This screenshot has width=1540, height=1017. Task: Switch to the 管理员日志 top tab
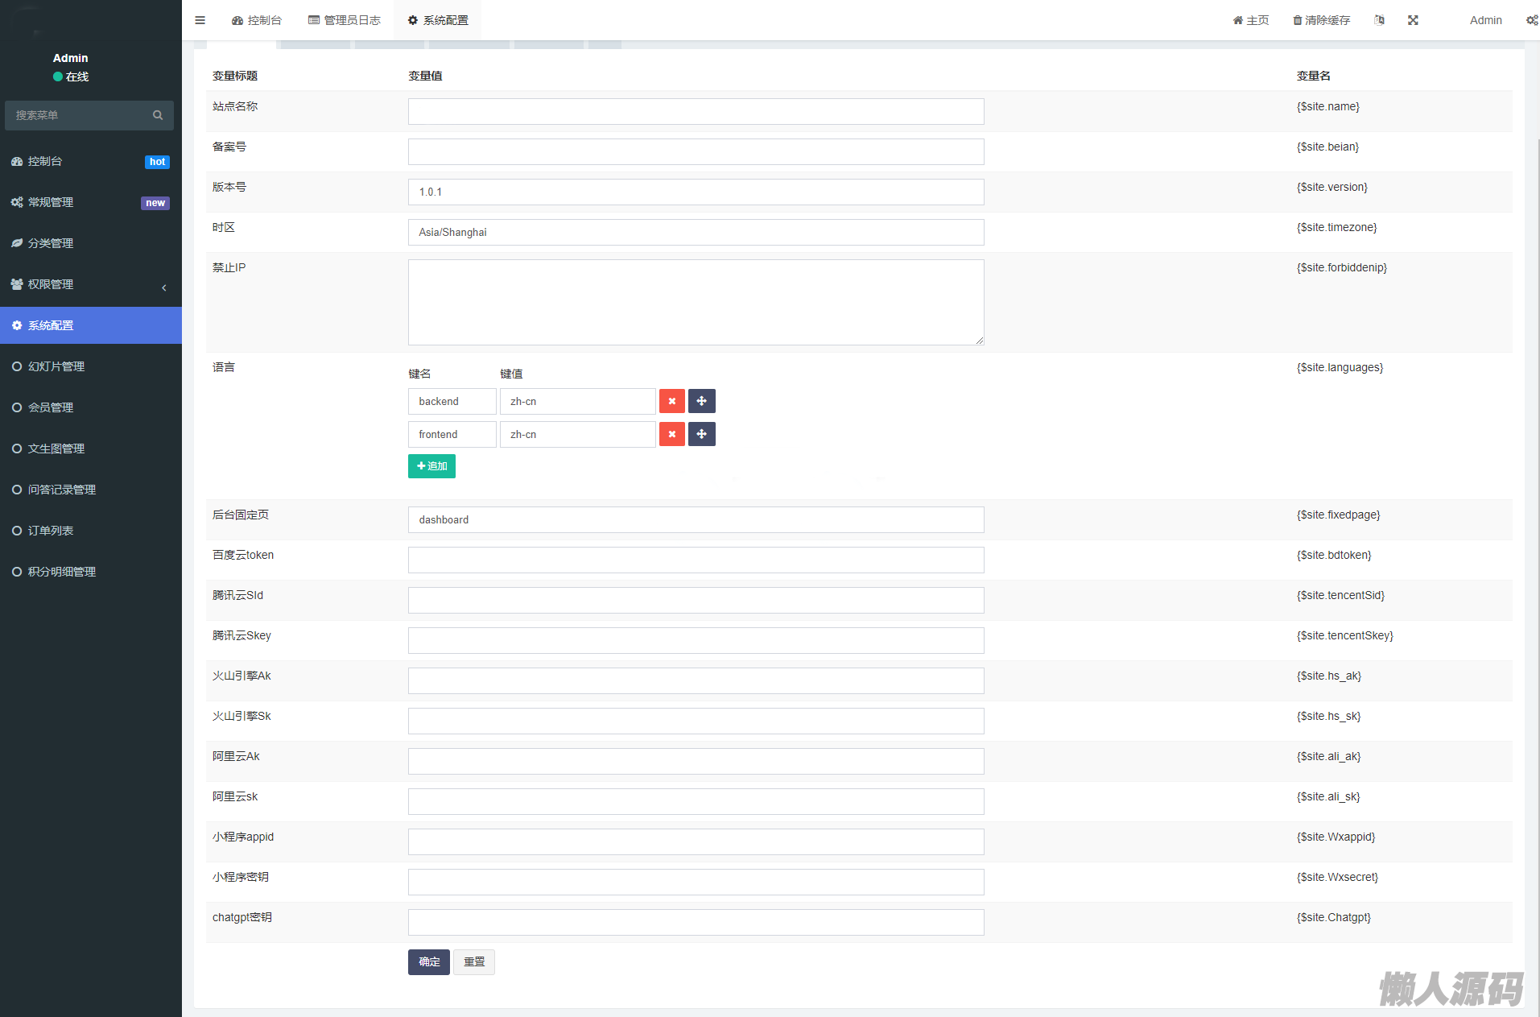pyautogui.click(x=345, y=20)
